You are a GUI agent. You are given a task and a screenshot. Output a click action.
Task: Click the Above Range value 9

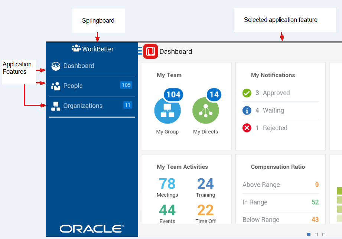pyautogui.click(x=317, y=185)
